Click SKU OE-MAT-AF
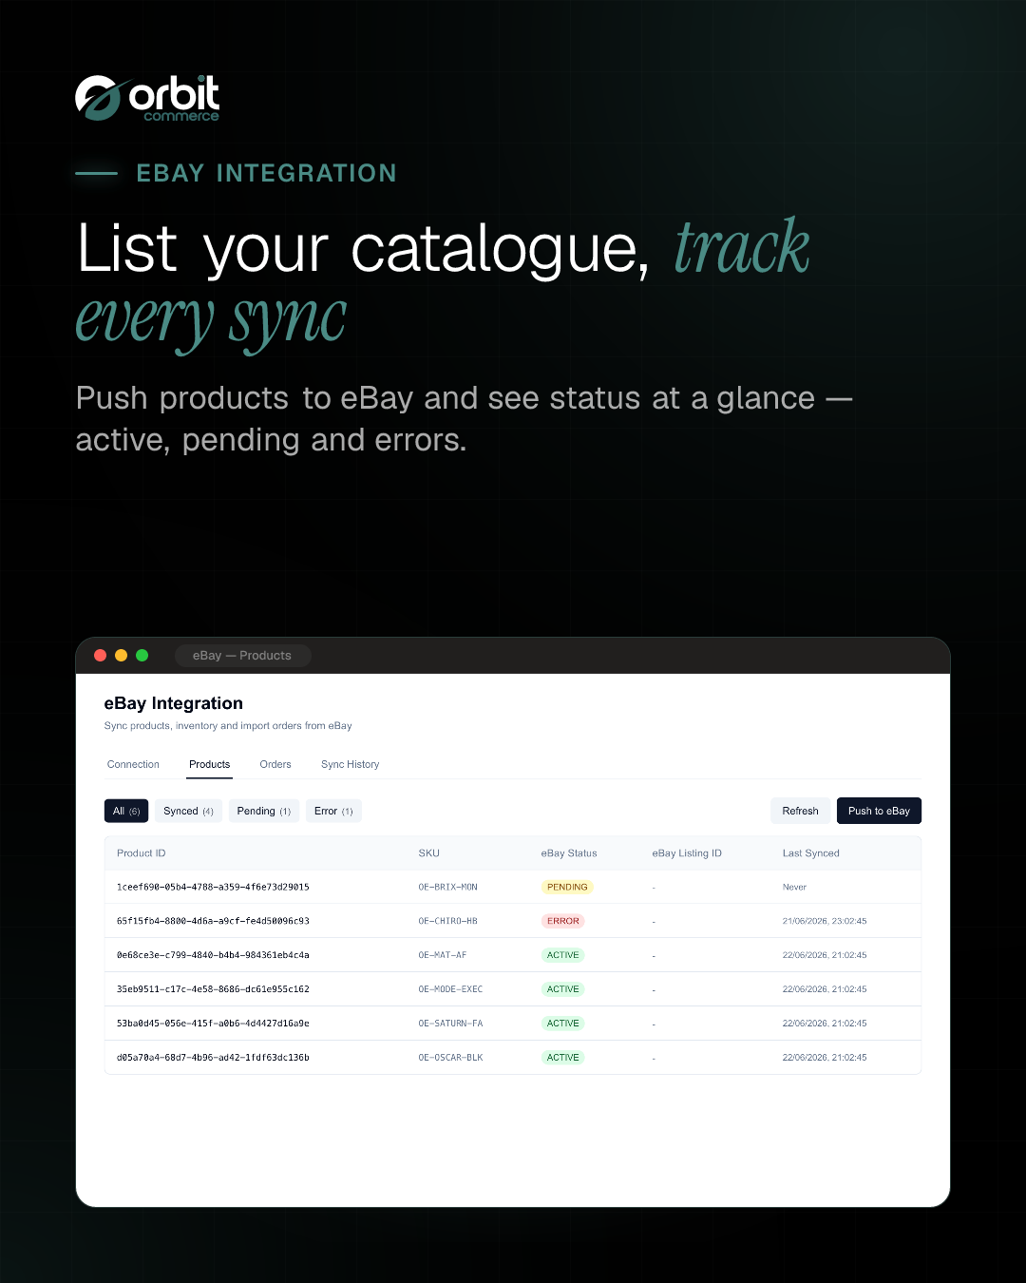 pos(443,955)
